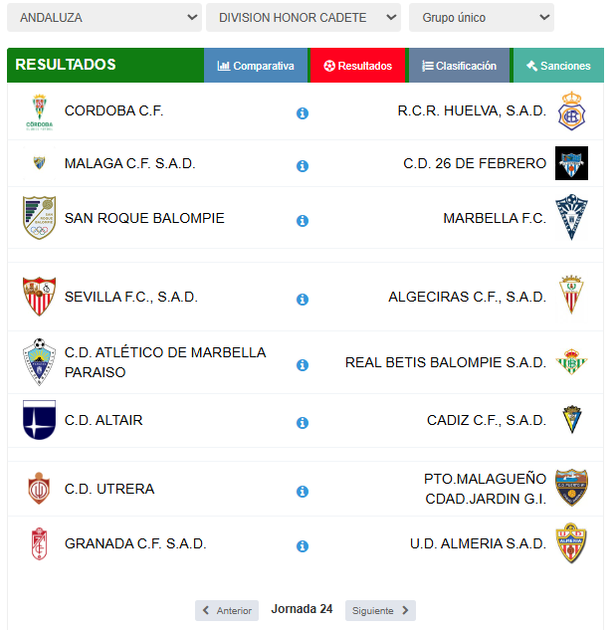
Task: Open info icon for Cordoba vs Huelva match
Action: tap(303, 113)
